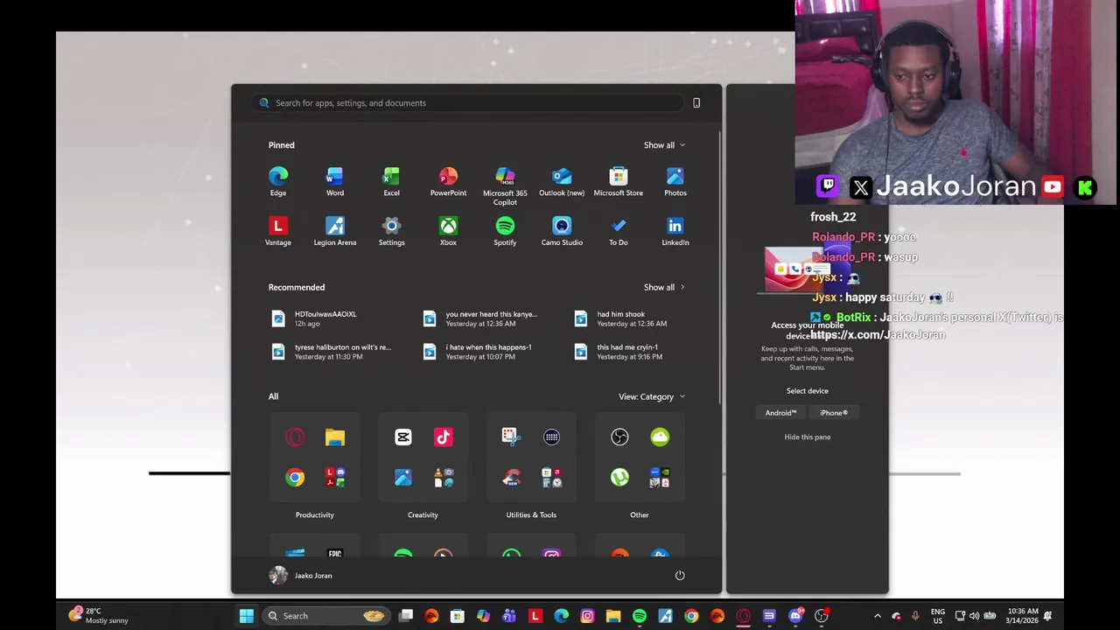Toggle the phone pane icon beside search

[x=696, y=103]
